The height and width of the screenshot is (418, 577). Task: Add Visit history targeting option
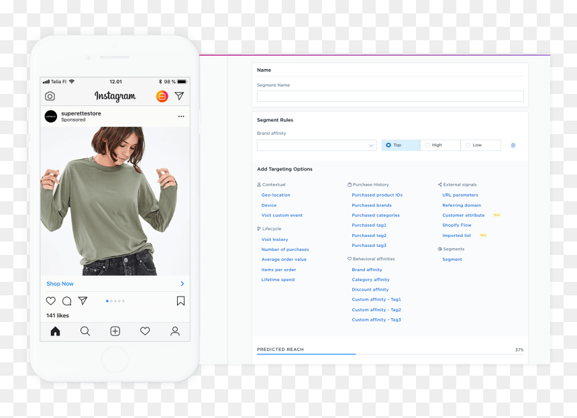(274, 240)
